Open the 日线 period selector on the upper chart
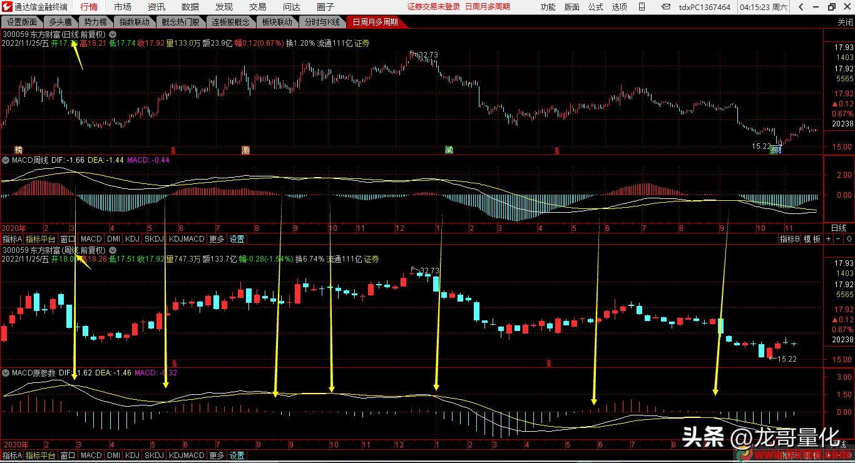Viewport: 855px width, 463px height. pyautogui.click(x=838, y=228)
